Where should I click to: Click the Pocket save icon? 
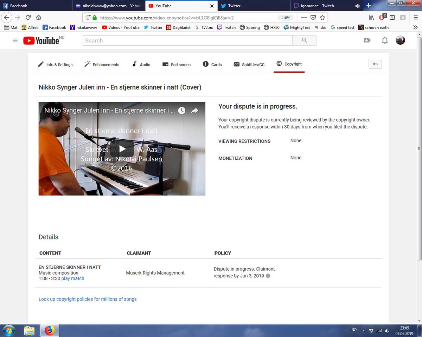pyautogui.click(x=313, y=18)
